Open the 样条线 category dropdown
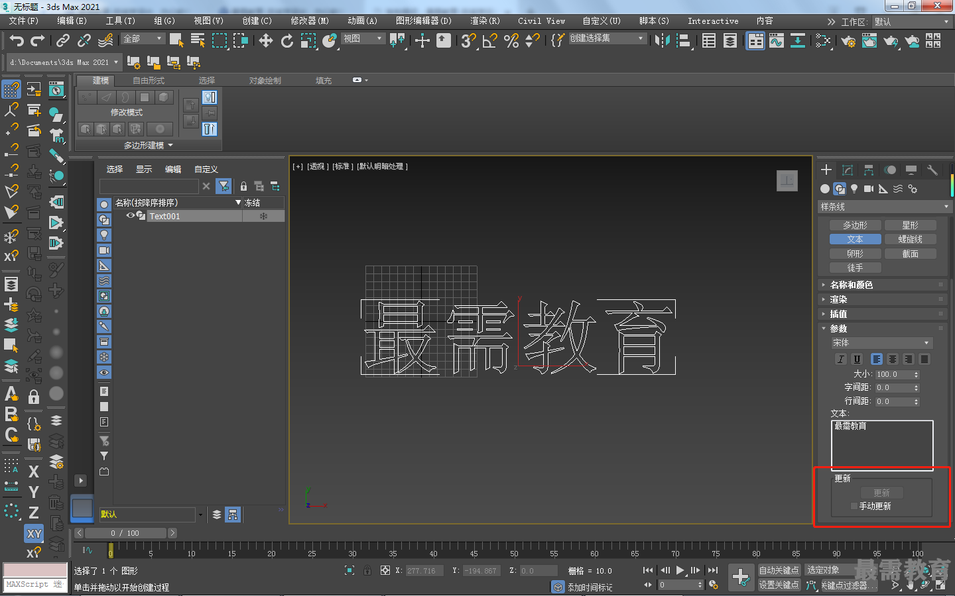 pyautogui.click(x=885, y=207)
